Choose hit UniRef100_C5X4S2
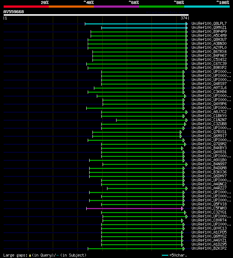This screenshot has height=258, width=233. pos(209,59)
